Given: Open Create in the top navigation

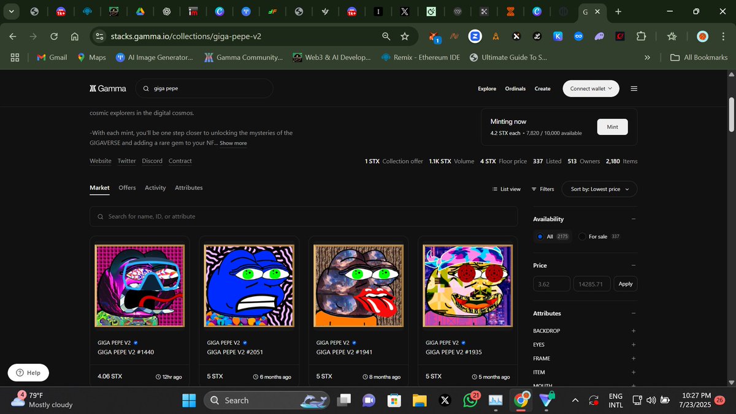Looking at the screenshot, I should point(542,88).
